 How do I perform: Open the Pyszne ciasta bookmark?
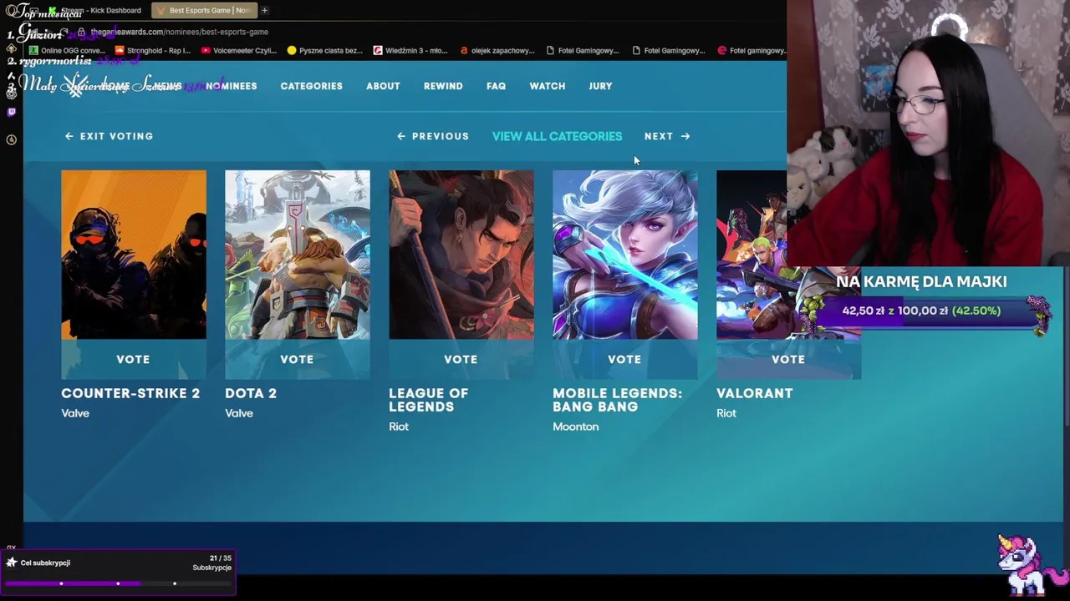point(324,50)
